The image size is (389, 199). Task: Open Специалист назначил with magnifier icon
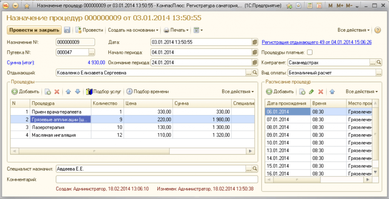pyautogui.click(x=255, y=169)
